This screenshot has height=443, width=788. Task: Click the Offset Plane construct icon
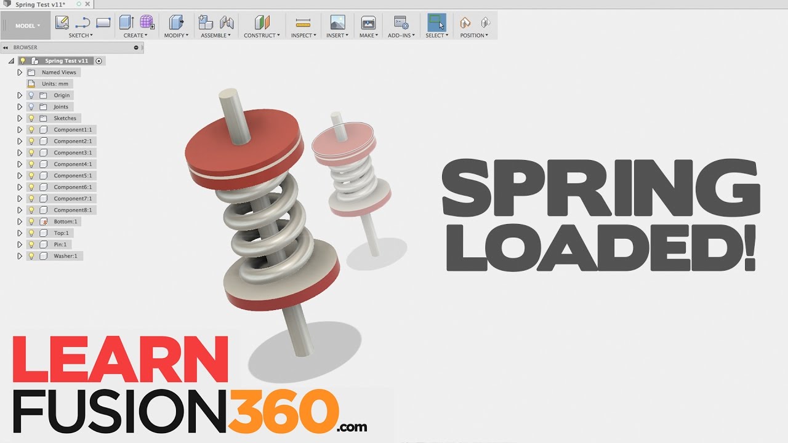pos(262,23)
